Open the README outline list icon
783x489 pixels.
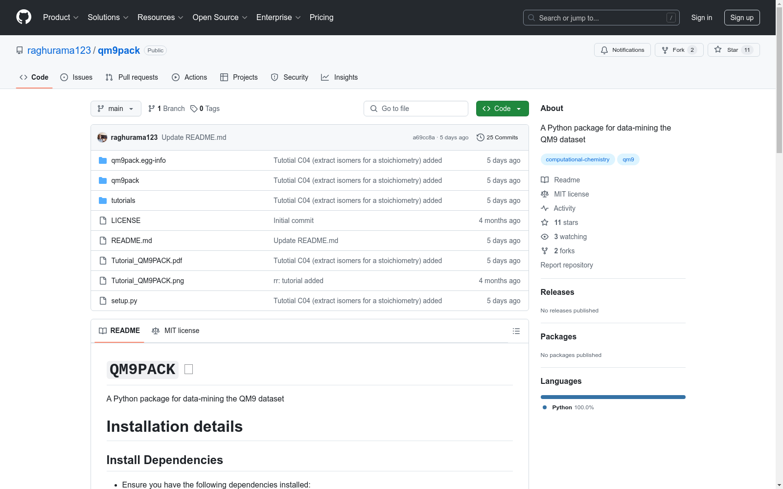click(x=516, y=331)
